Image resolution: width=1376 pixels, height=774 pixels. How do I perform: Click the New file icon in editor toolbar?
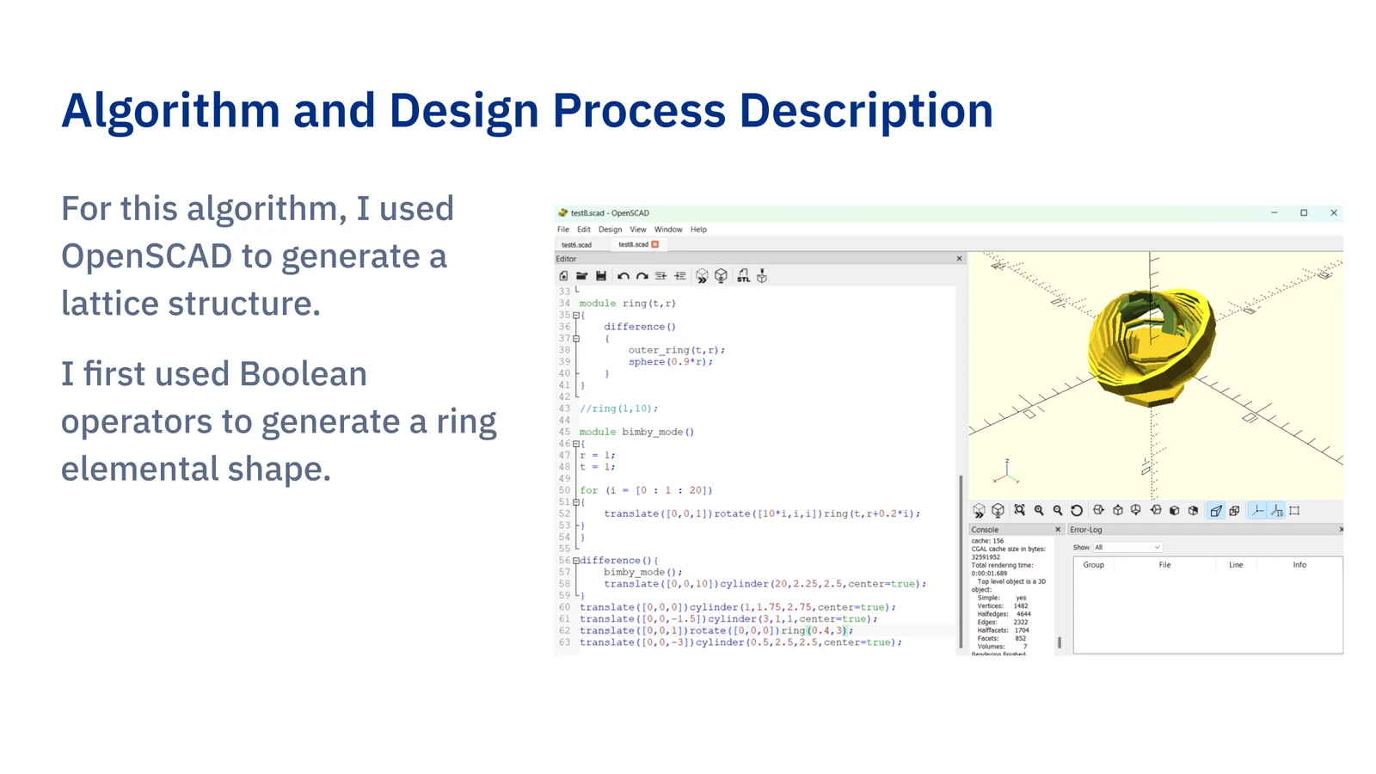click(563, 276)
